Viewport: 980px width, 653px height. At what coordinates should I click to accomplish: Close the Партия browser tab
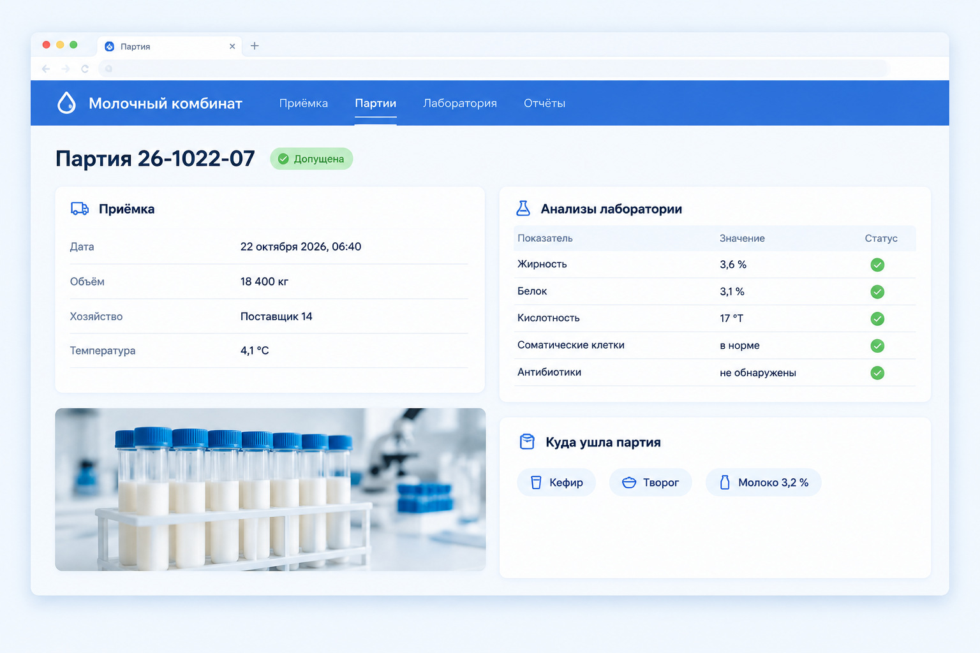click(232, 47)
